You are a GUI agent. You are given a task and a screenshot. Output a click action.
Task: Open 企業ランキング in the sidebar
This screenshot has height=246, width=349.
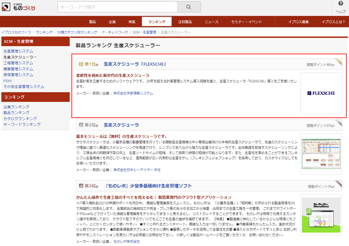[16, 107]
